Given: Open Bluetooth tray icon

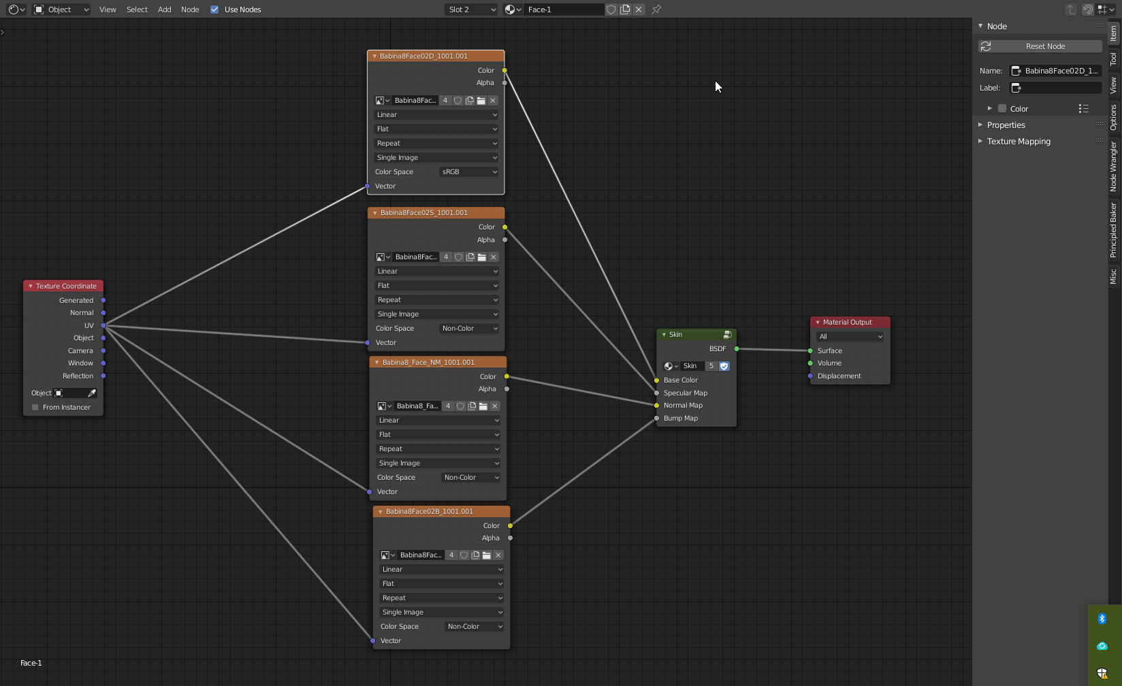Looking at the screenshot, I should click(x=1102, y=619).
